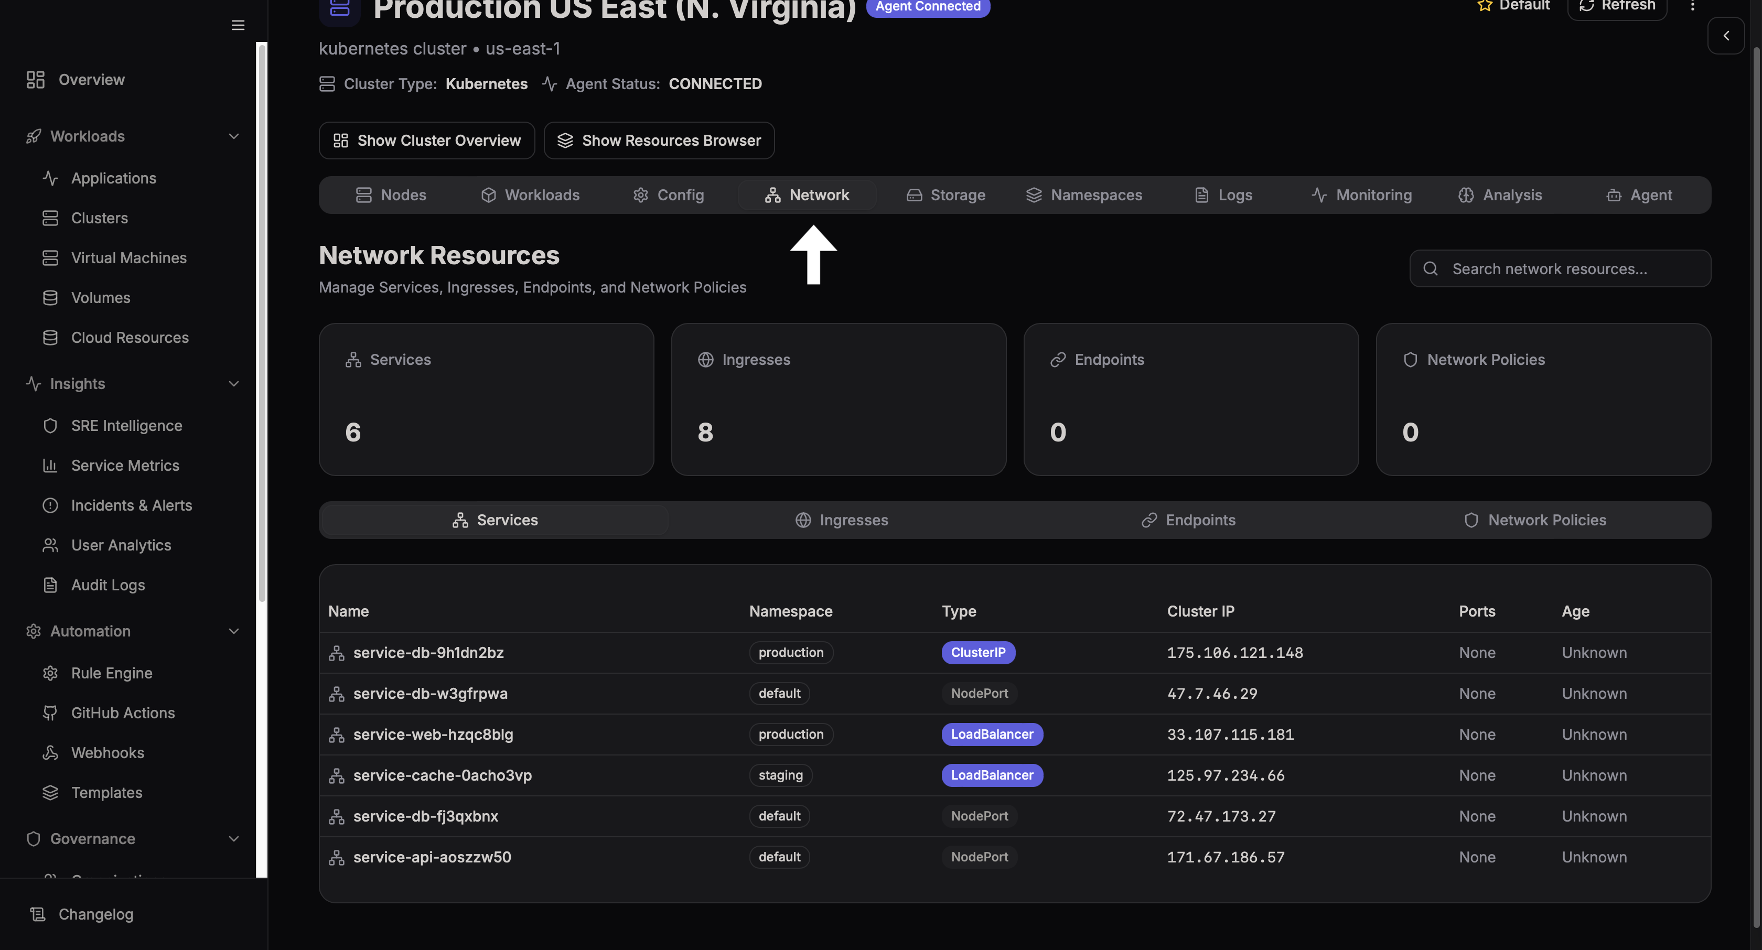
Task: Select the Cloud Resources database icon
Action: pyautogui.click(x=51, y=337)
